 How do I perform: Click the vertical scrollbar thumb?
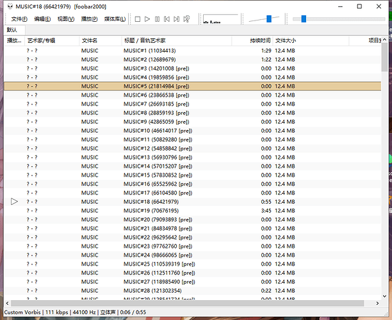pos(384,57)
